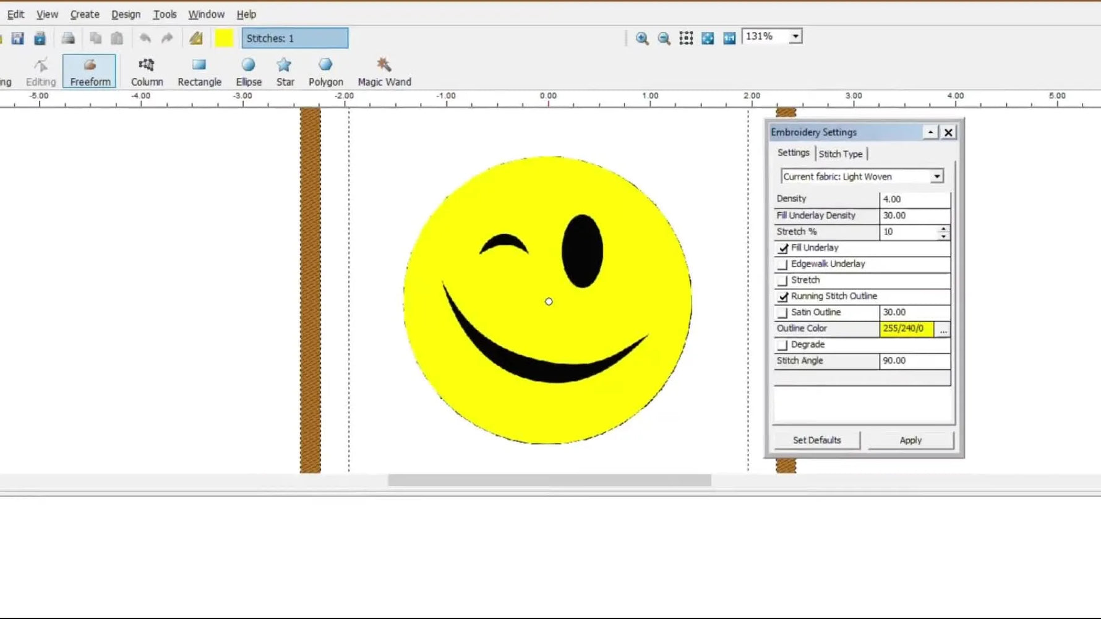Open the Edit menu

[15, 14]
